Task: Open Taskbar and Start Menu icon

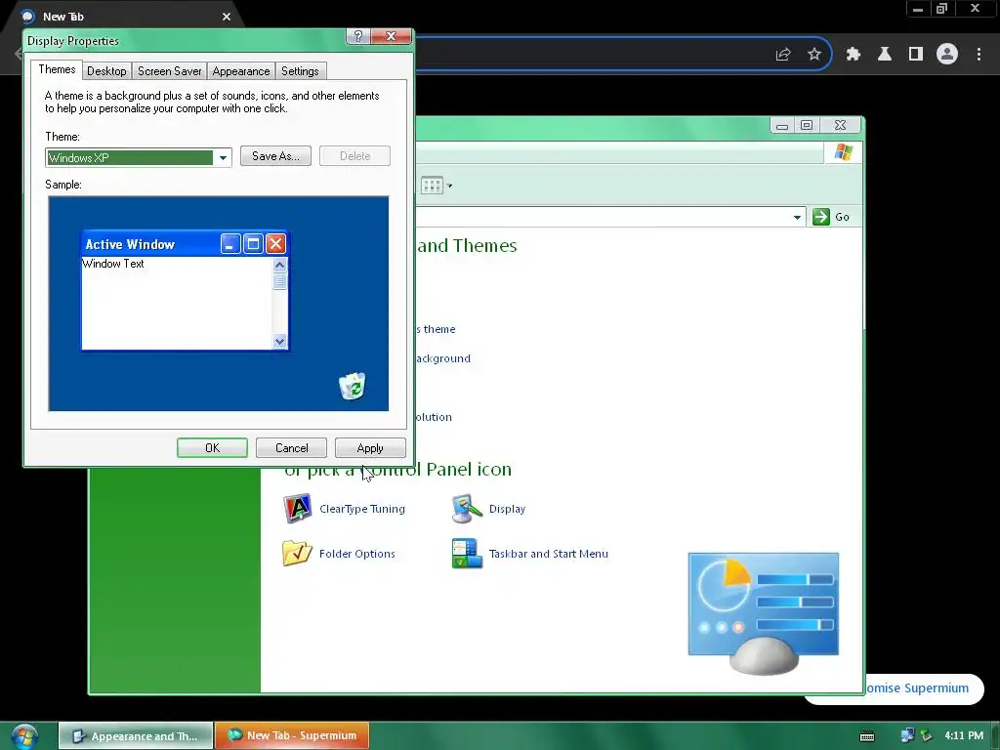Action: 467,553
